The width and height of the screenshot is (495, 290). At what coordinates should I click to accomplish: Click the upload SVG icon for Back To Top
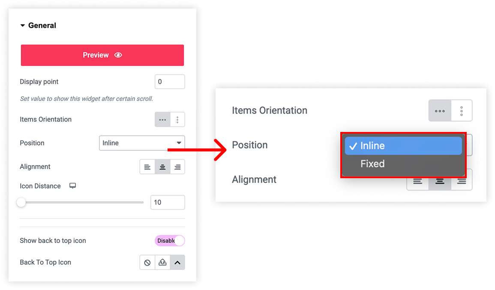[162, 263]
